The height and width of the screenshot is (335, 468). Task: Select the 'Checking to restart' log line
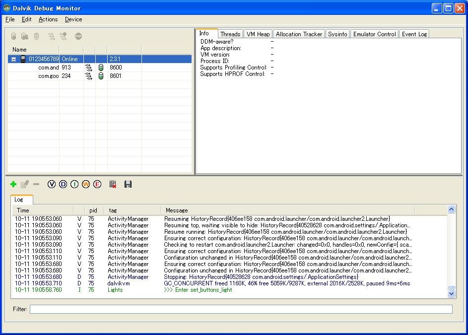coord(230,245)
